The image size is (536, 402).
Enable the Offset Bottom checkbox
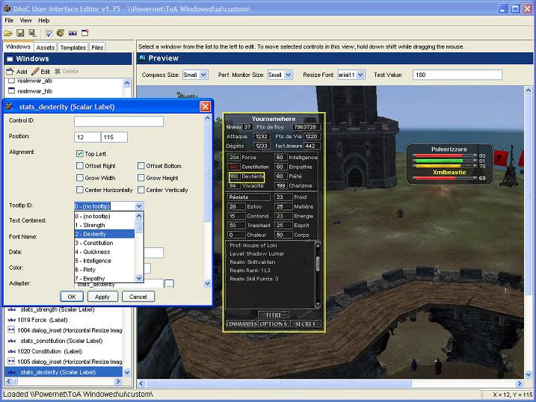coord(141,166)
